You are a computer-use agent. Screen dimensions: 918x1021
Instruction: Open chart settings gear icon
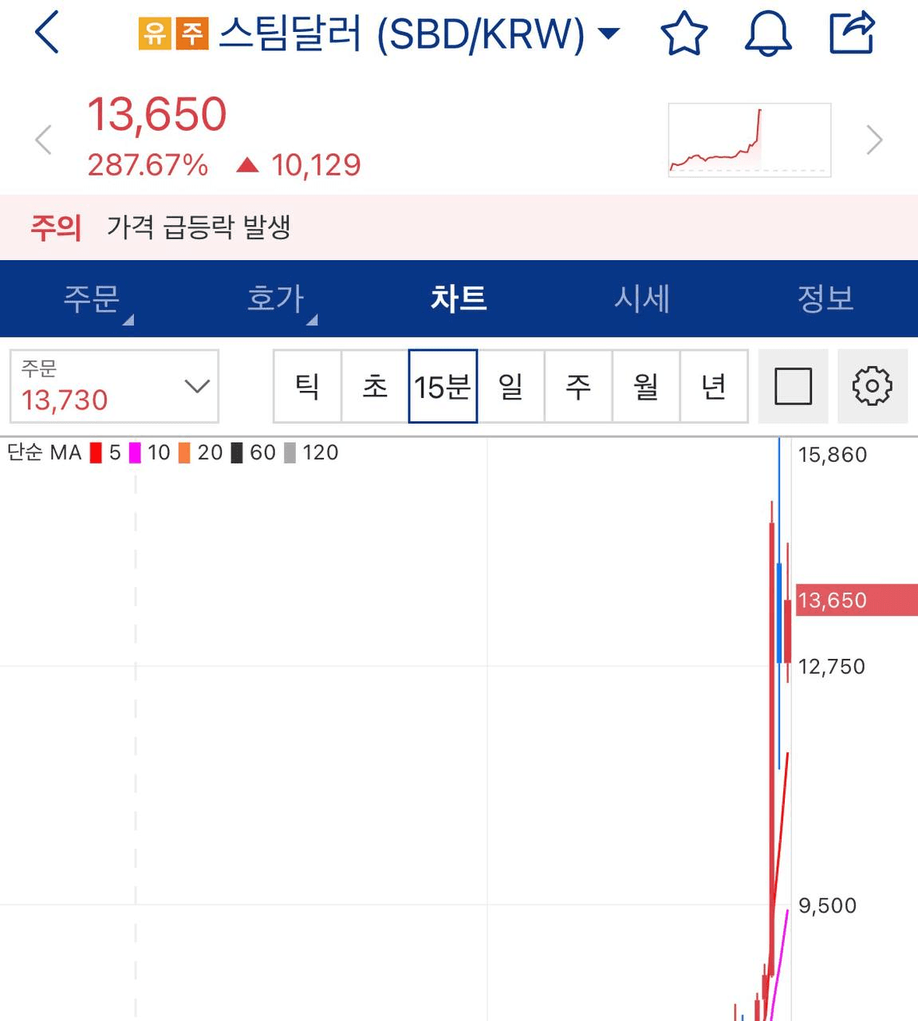(x=873, y=386)
